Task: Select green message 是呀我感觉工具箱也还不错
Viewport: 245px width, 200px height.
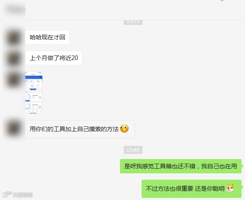Action: [181, 166]
